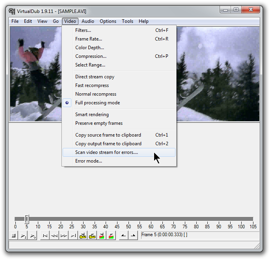This screenshot has height=259, width=270.
Task: Step forward one frame icon
Action: tap(63, 236)
